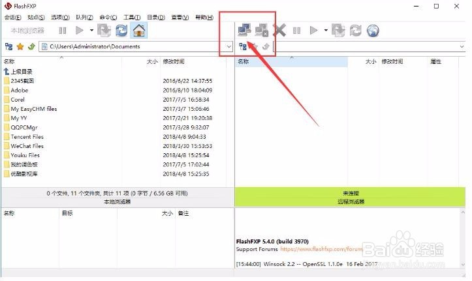Click the log pane scroll up arrow
Image resolution: width=472 pixels, height=281 pixels.
coord(462,213)
